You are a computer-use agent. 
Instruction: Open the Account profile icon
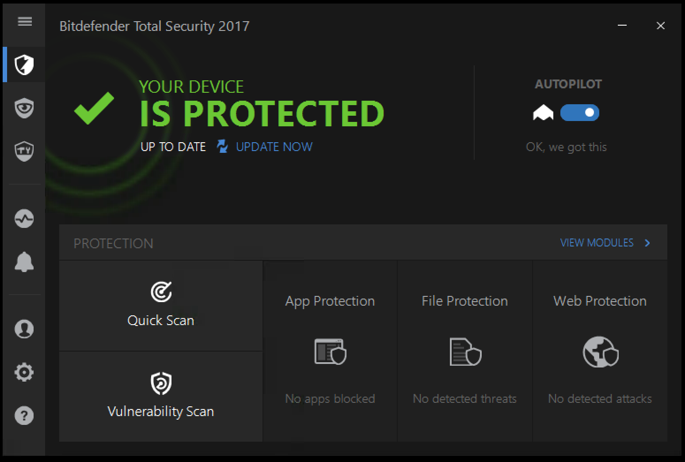coord(24,329)
